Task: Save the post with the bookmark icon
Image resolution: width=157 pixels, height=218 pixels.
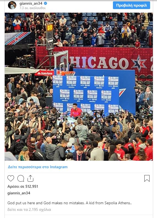Action: [147, 178]
